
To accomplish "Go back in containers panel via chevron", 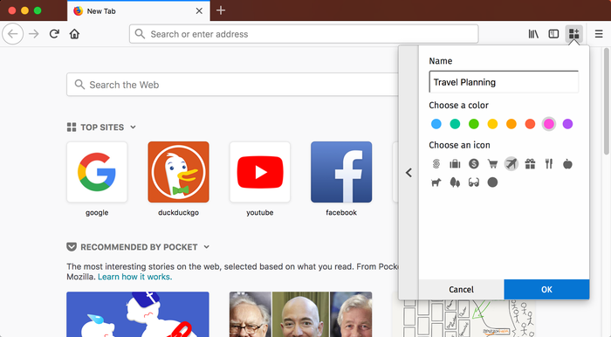I will [x=408, y=172].
